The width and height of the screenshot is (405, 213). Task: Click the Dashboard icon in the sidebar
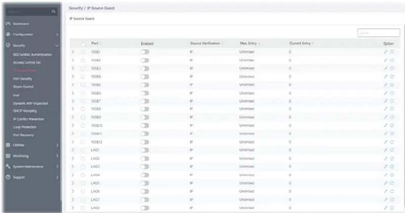pyautogui.click(x=8, y=24)
